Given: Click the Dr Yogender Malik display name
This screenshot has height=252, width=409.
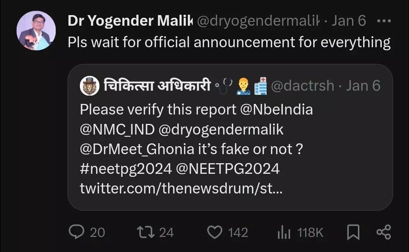Looking at the screenshot, I should (130, 21).
